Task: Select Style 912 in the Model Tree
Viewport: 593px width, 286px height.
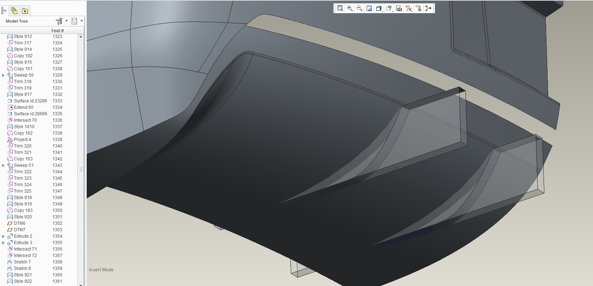Action: click(x=23, y=37)
